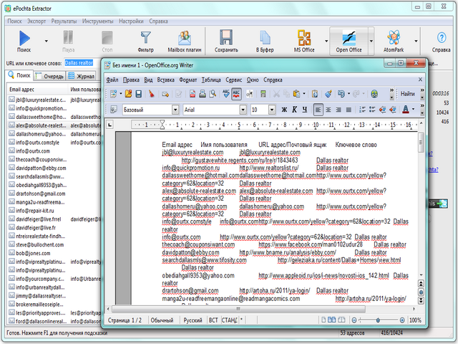Click the http://www.realtorslist.ru/ link in document
The width and height of the screenshot is (458, 344).
(269, 168)
